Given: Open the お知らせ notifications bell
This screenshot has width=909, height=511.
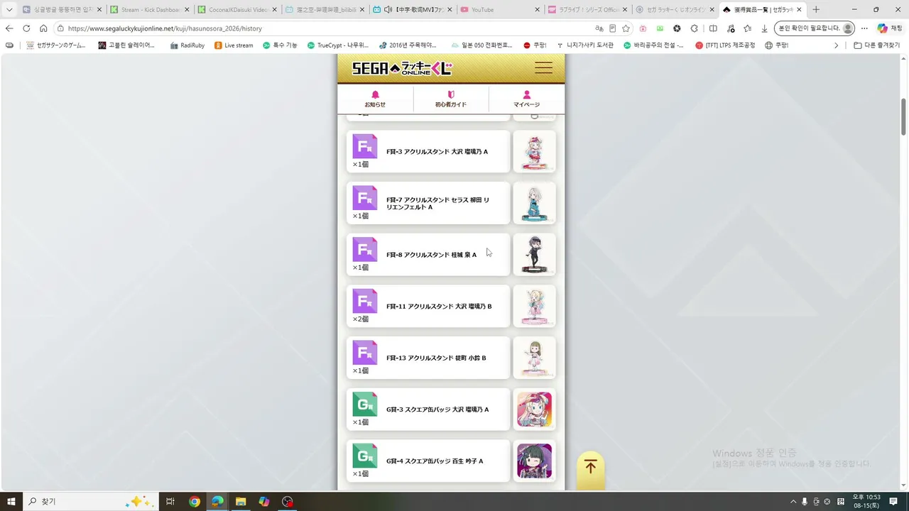Looking at the screenshot, I should (375, 99).
